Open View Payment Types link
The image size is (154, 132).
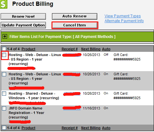(x=123, y=16)
